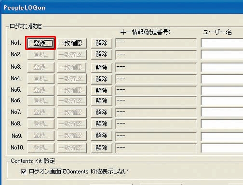Click the No2 key information field
The width and height of the screenshot is (243, 185).
click(156, 55)
